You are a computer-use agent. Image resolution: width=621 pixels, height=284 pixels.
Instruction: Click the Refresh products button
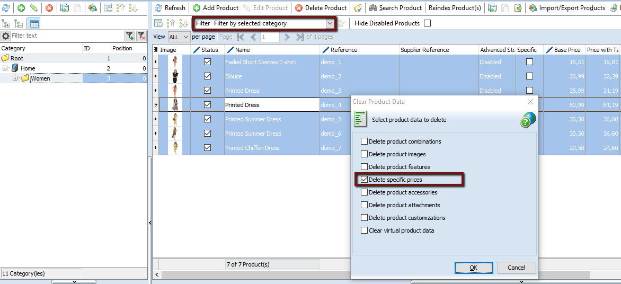tap(170, 8)
